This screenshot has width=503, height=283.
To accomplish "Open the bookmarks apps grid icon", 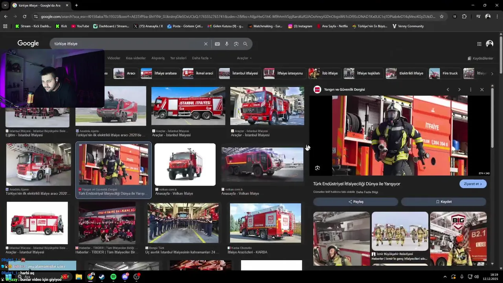I will pos(5,26).
